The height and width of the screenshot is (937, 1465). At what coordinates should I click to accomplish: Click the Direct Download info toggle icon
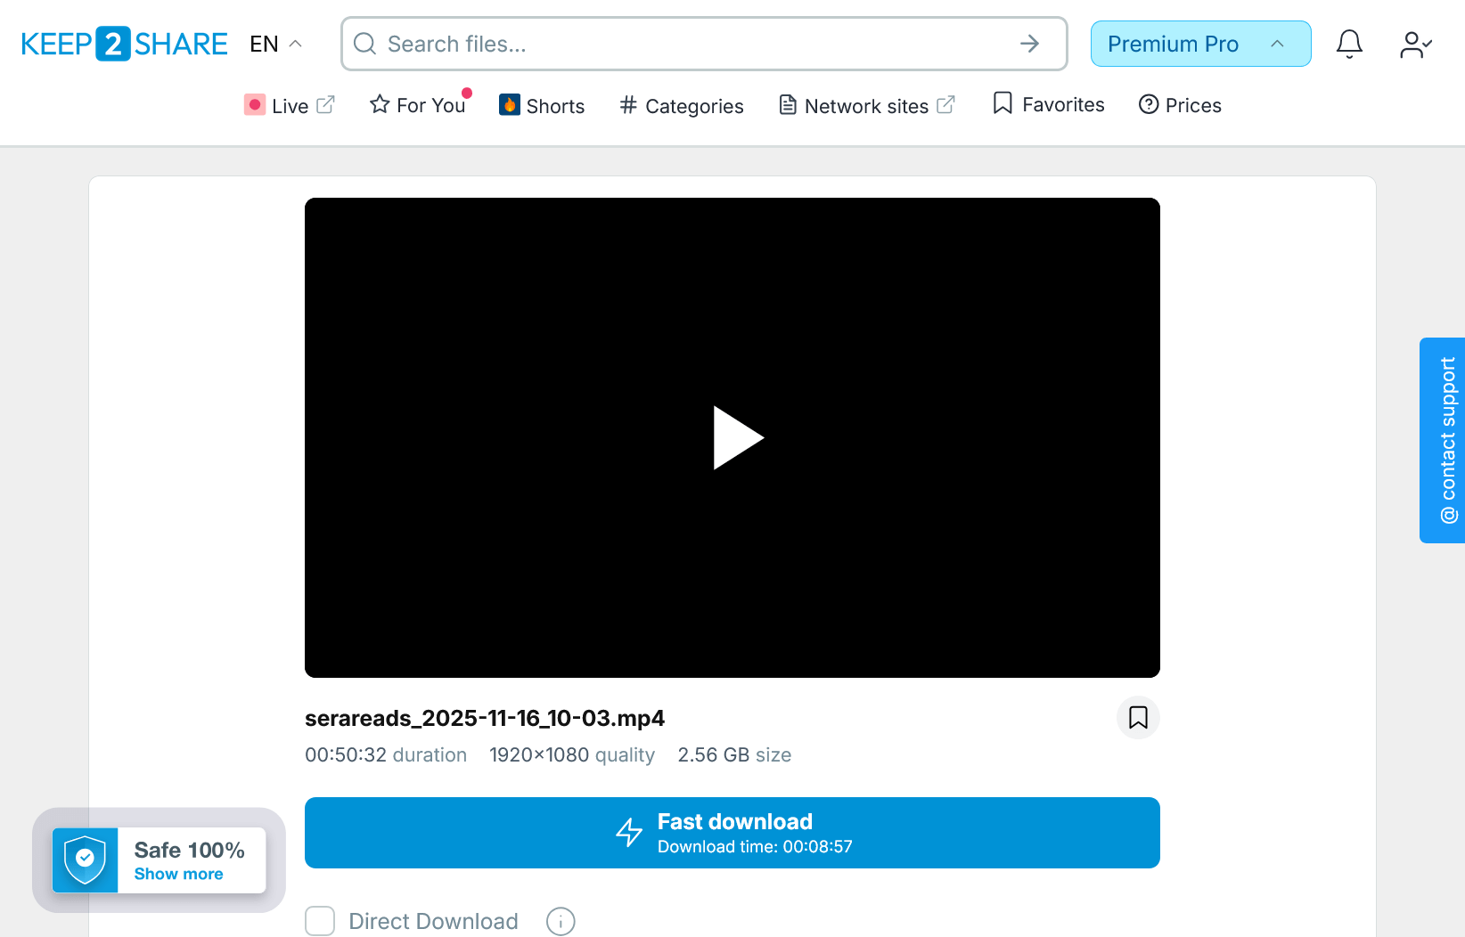pos(560,921)
